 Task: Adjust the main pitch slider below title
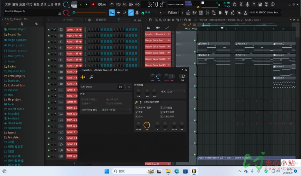tap(90, 13)
